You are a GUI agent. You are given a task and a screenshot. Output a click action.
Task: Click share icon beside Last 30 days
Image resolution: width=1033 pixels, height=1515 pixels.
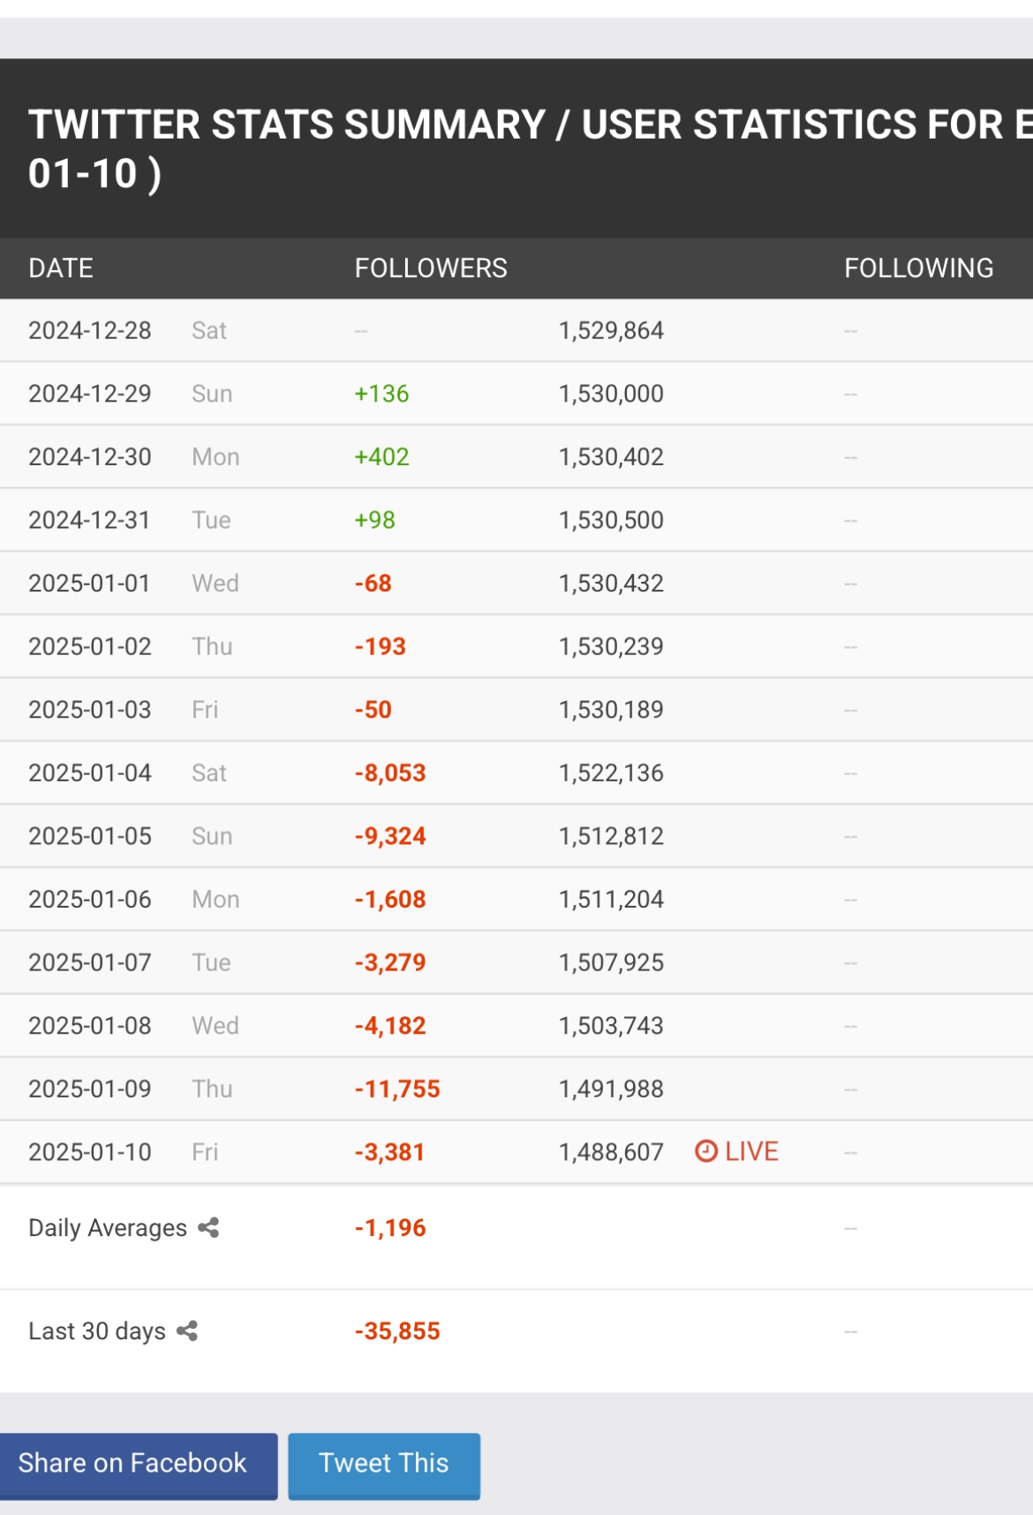187,1331
